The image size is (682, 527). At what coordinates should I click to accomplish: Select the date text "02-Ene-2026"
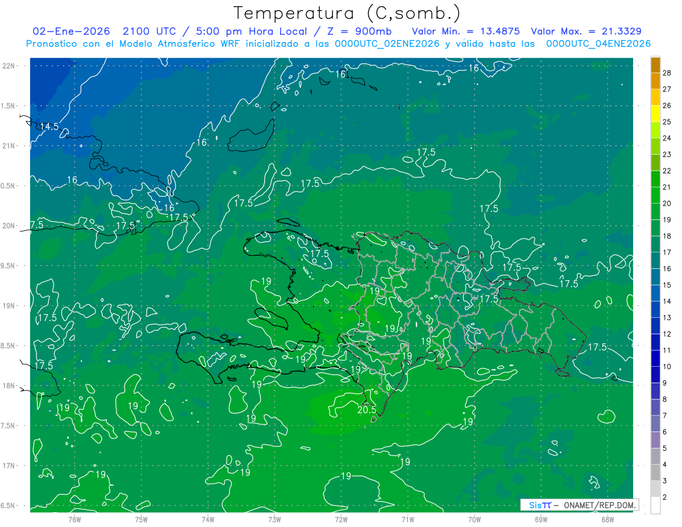pyautogui.click(x=72, y=31)
